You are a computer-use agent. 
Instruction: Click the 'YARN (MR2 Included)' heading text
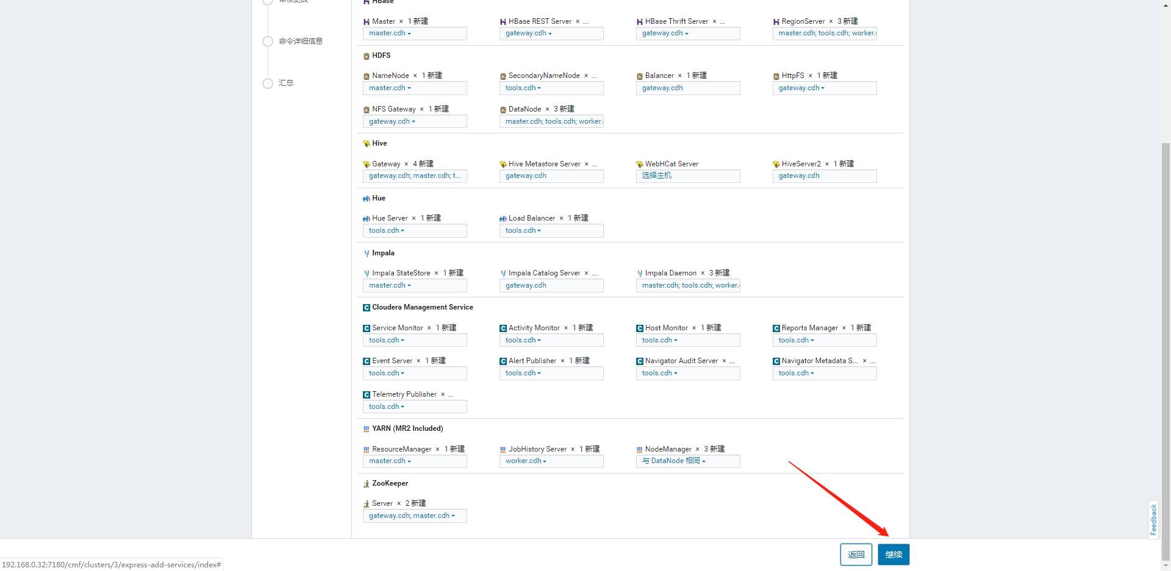[407, 429]
